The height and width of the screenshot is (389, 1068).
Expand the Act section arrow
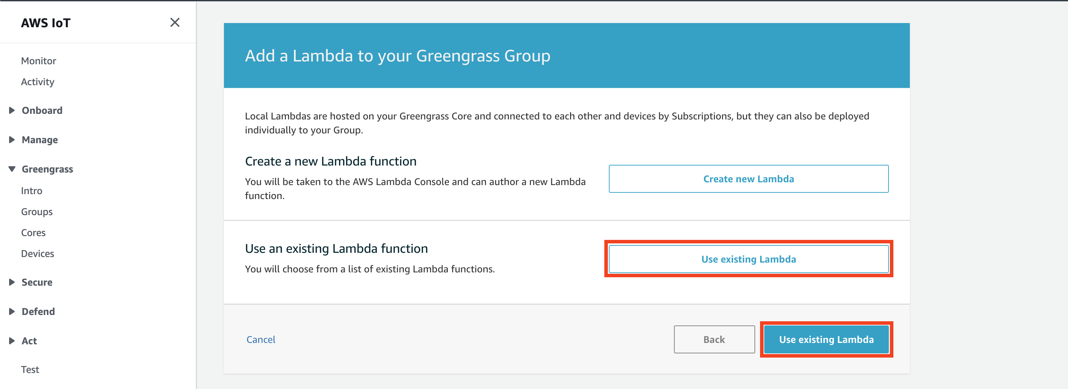12,341
